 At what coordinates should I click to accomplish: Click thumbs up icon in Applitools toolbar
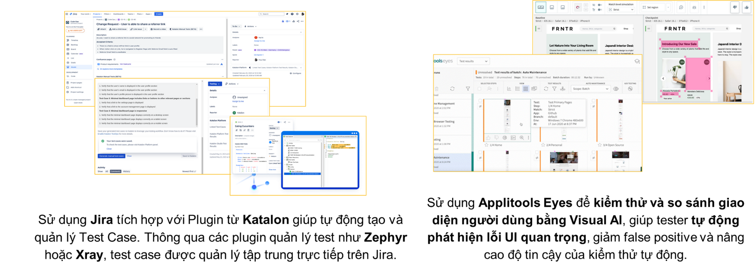pos(747,7)
